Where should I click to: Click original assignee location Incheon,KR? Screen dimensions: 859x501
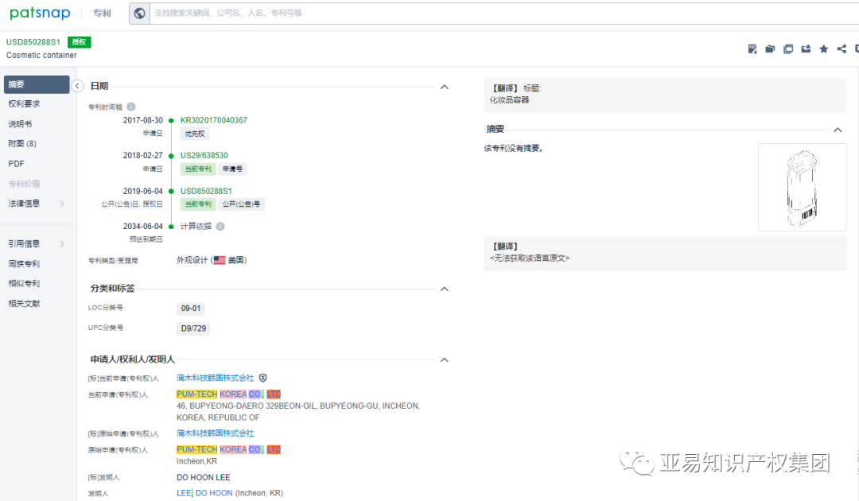tap(196, 461)
